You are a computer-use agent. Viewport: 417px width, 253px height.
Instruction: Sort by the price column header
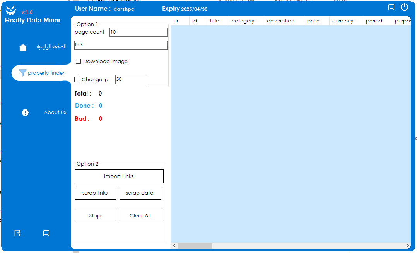click(x=313, y=21)
